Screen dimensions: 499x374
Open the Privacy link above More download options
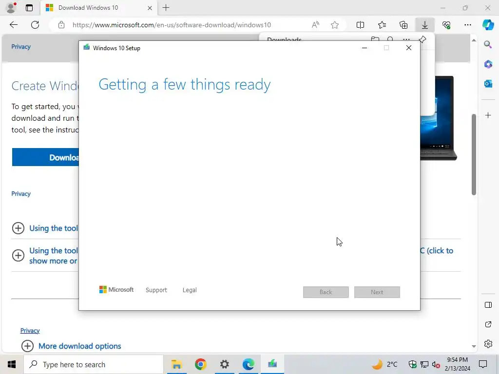[x=30, y=331]
